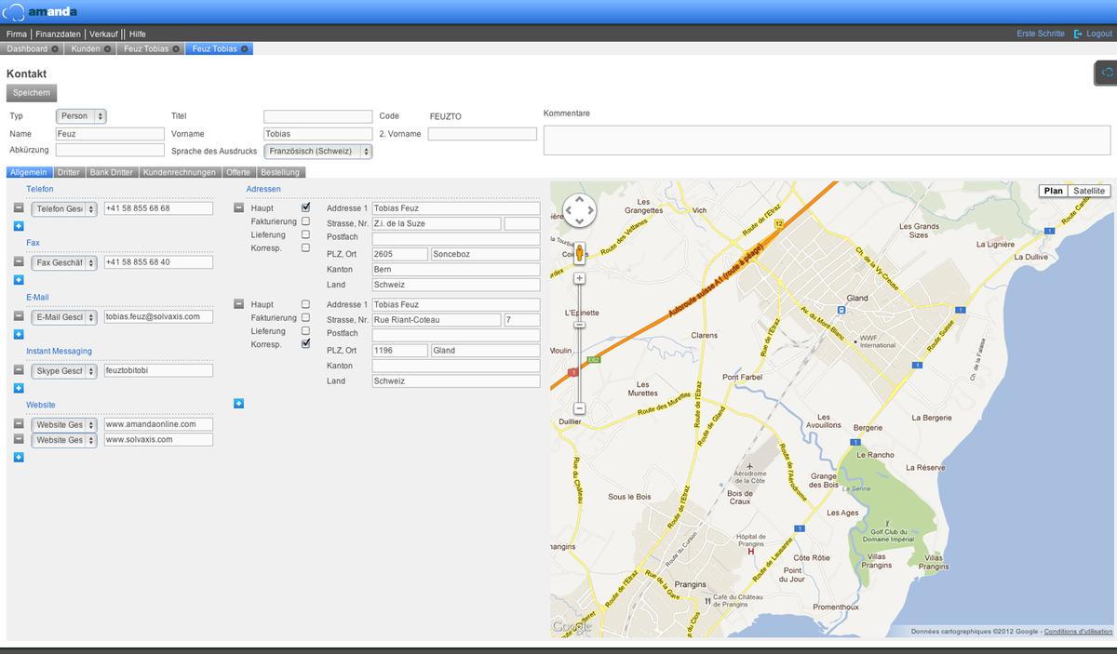The width and height of the screenshot is (1117, 654).
Task: Open Sprache des Ausdrucks dropdown
Action: 318,151
